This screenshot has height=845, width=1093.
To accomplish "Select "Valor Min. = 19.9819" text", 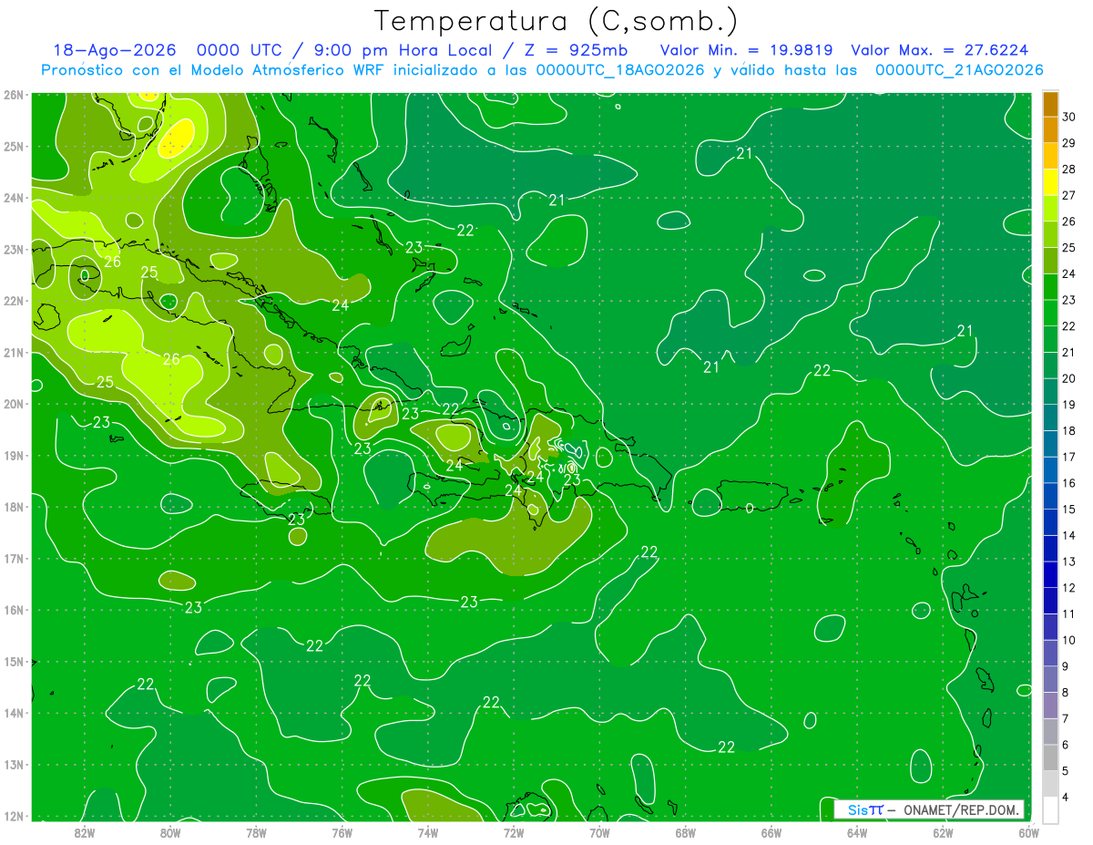I will 748,51.
